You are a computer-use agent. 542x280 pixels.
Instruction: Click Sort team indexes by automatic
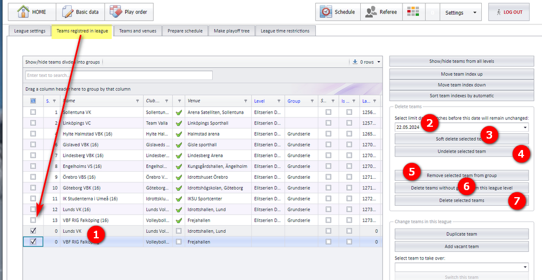point(462,96)
